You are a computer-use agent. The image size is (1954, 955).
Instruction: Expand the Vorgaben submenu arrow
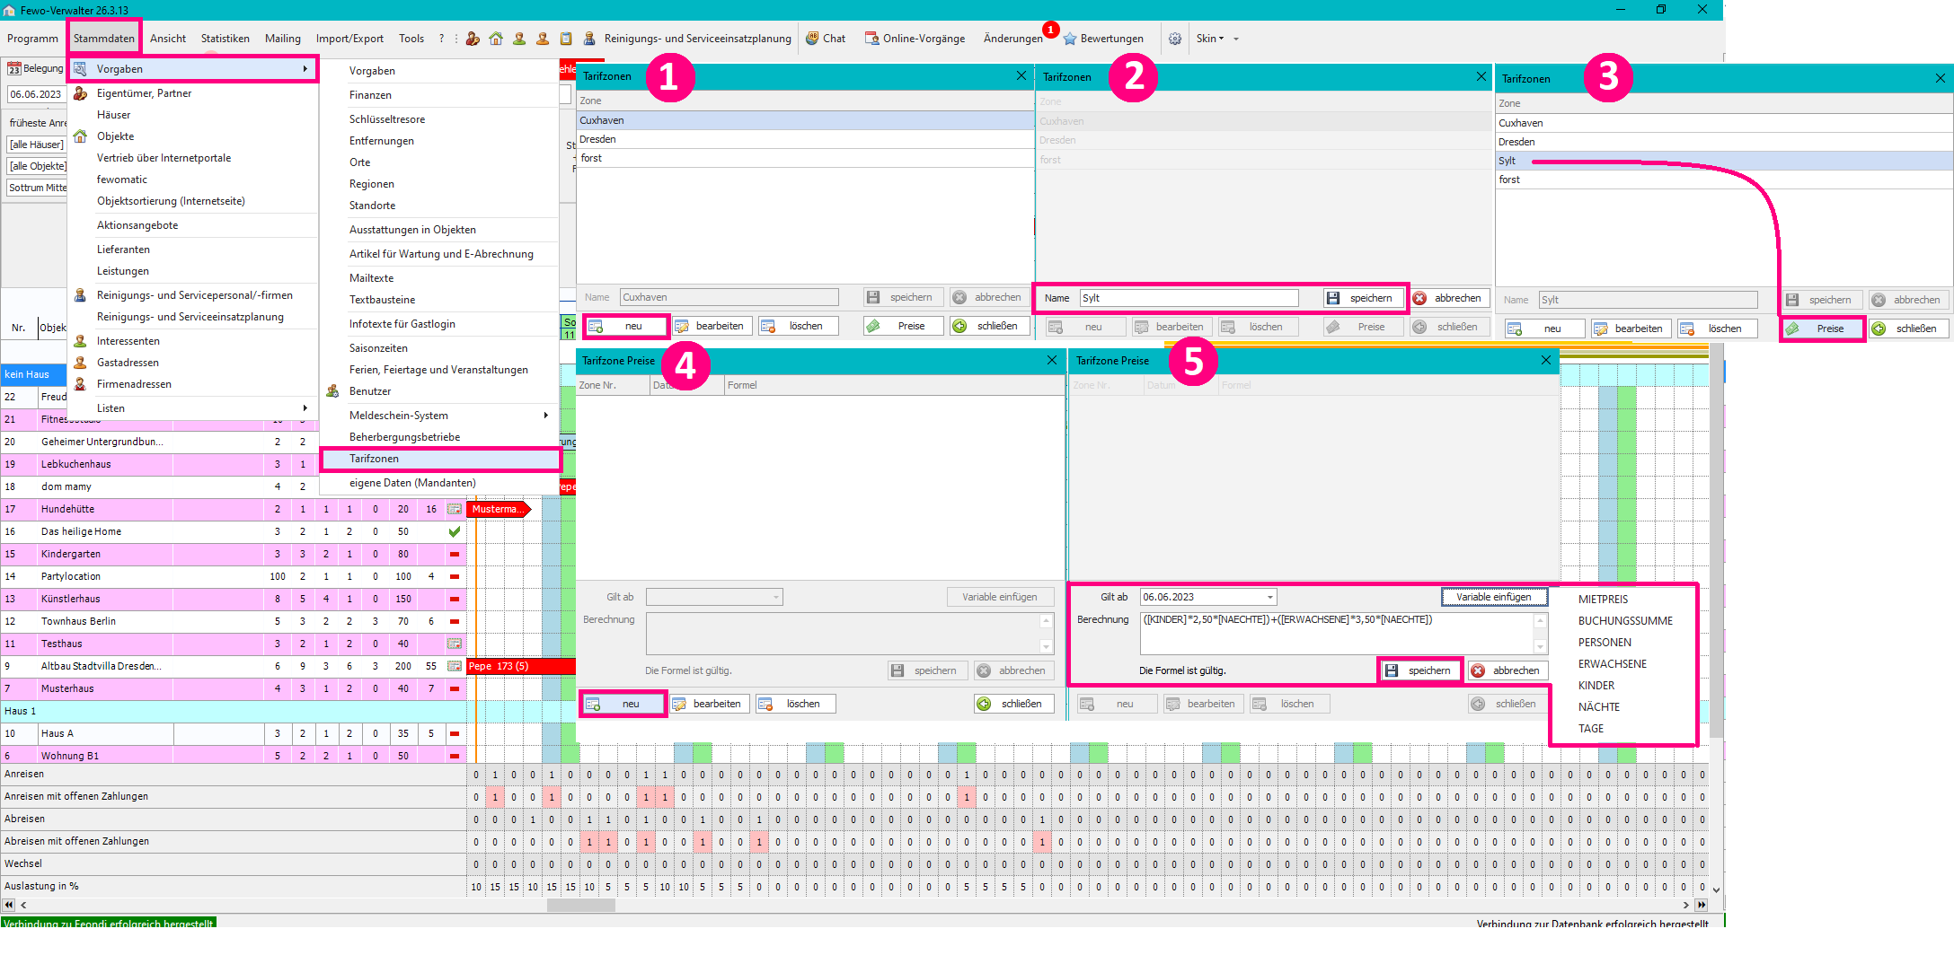tap(305, 69)
